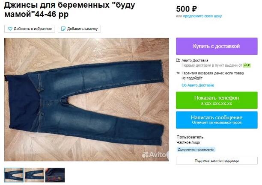Subscribe with Подписаться на продавца button

217,161
